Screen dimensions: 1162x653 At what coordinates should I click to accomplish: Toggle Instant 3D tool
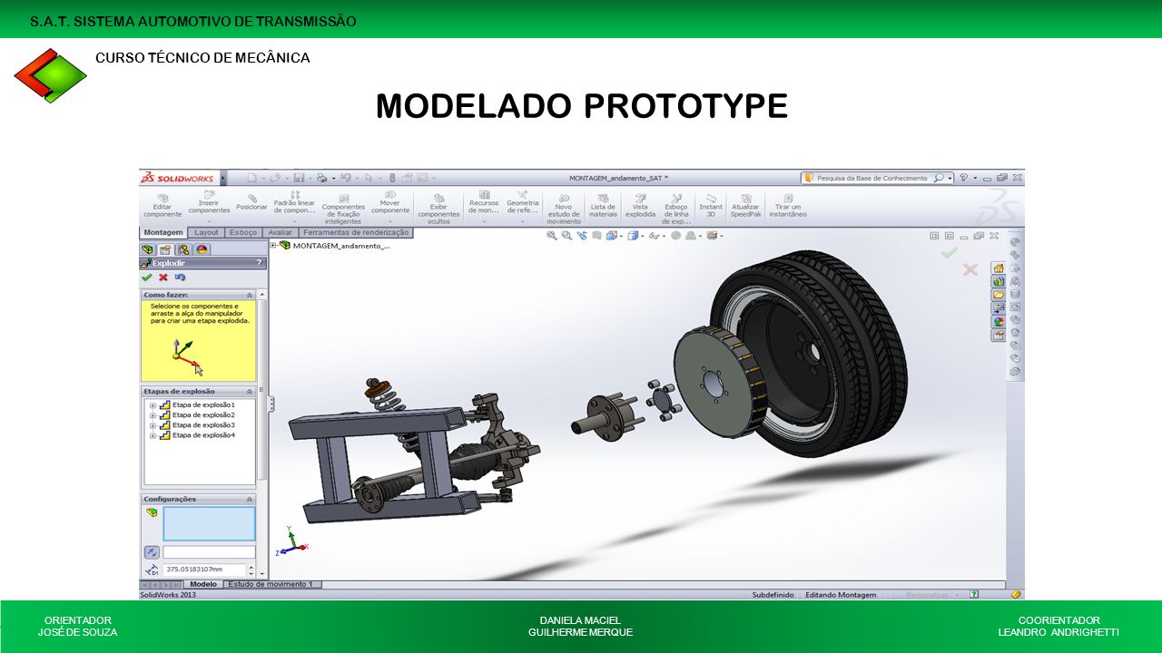click(x=711, y=206)
